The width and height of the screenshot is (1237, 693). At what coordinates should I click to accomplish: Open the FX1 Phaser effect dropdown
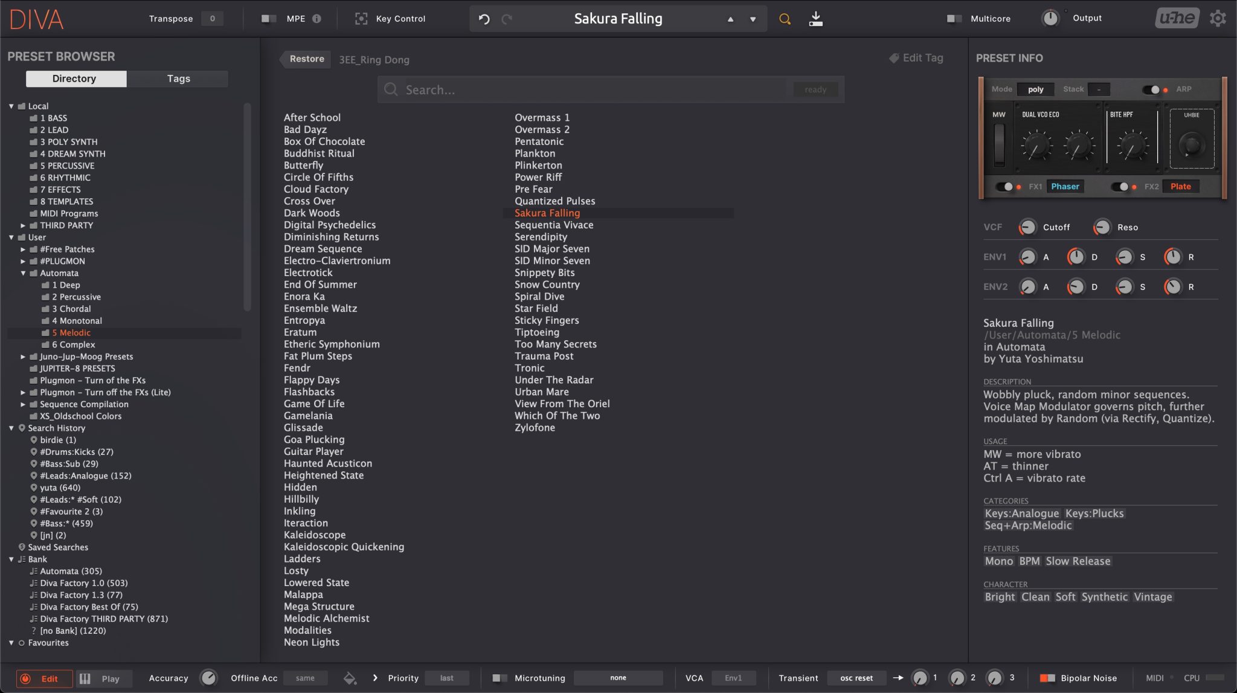tap(1065, 187)
